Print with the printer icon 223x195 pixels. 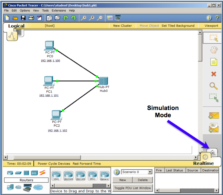[x=31, y=18]
